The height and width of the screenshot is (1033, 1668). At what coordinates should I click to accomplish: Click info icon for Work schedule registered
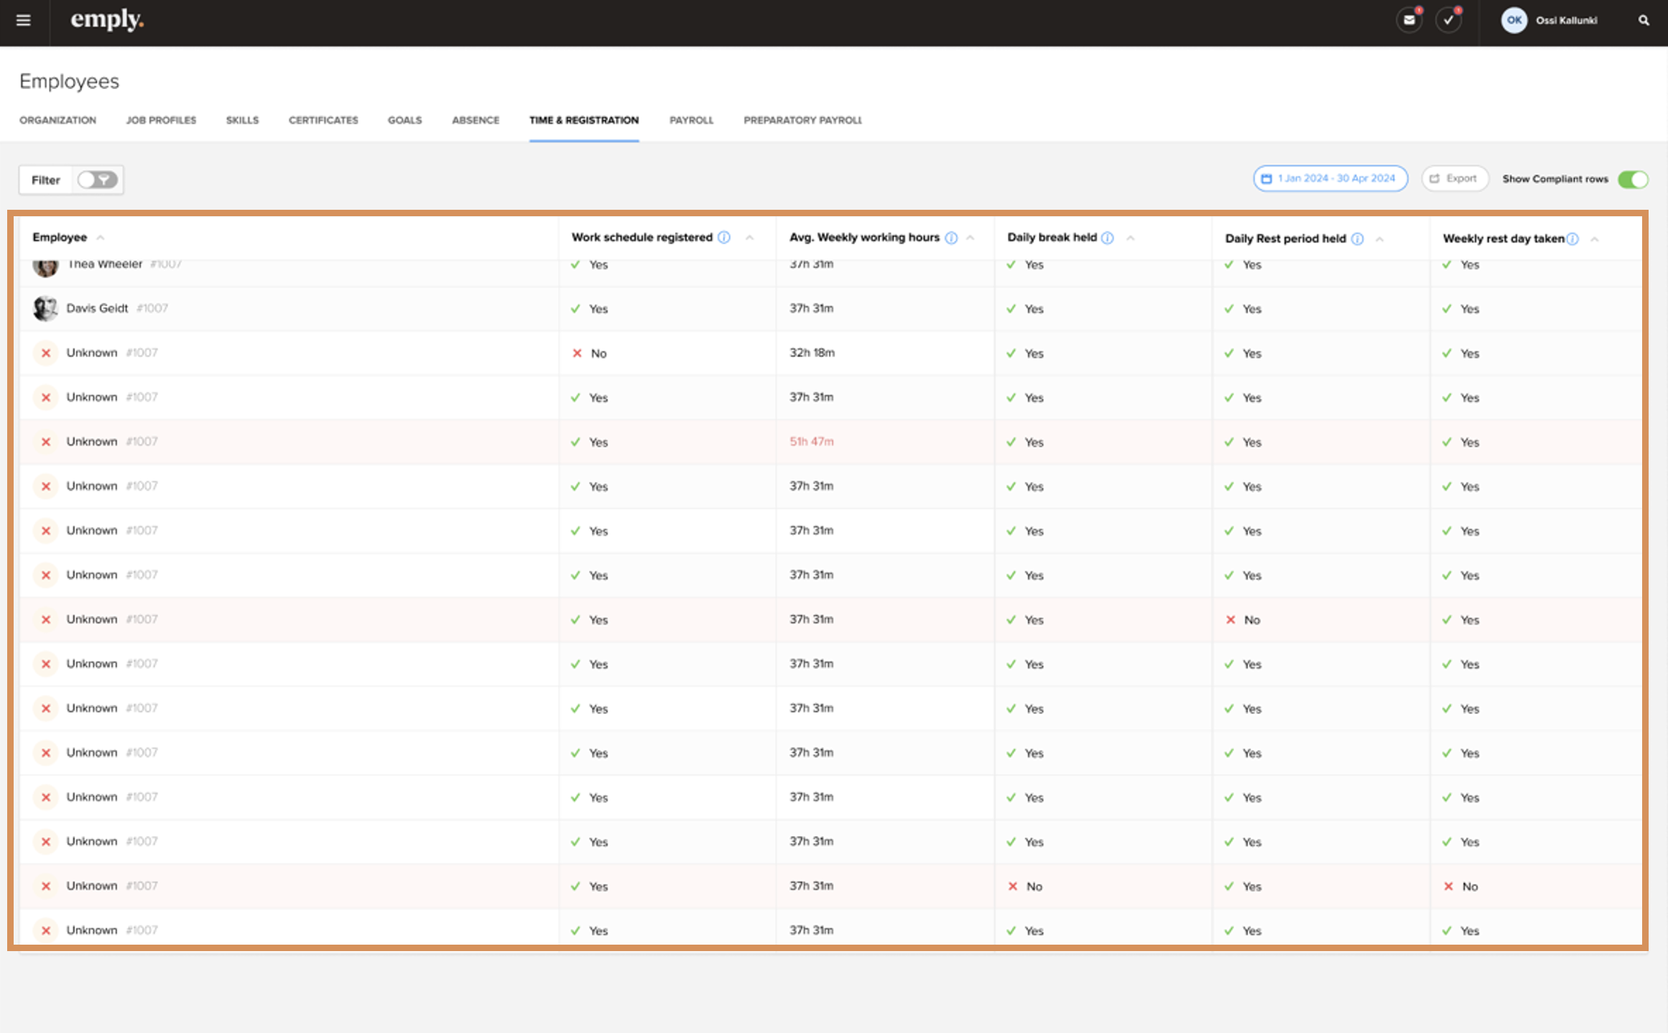coord(724,238)
